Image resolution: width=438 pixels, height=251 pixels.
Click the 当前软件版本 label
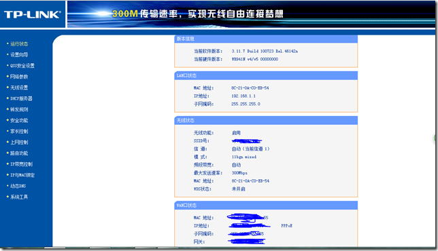(208, 51)
